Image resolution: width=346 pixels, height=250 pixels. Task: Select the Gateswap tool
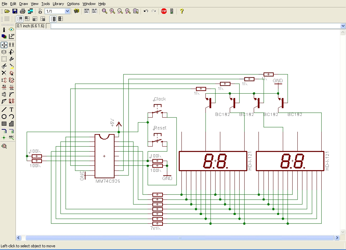pyautogui.click(x=11, y=80)
